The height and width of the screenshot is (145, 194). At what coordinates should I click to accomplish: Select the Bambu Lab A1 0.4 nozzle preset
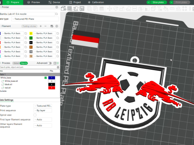click(27, 14)
